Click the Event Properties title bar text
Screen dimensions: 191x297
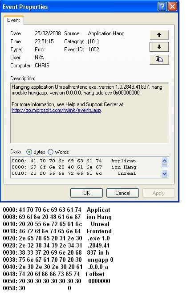25,7
